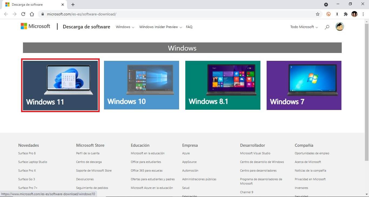The width and height of the screenshot is (369, 197).
Task: Open a new tab with plus button
Action: click(x=73, y=5)
